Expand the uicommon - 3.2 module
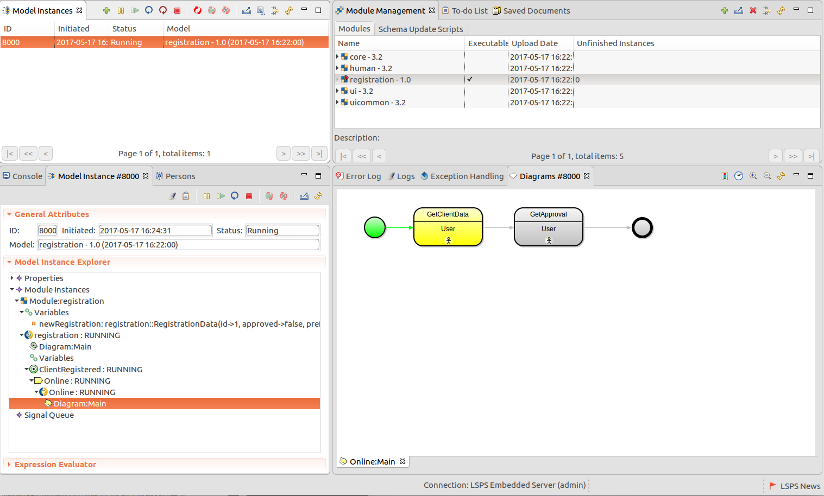This screenshot has height=496, width=824. (x=337, y=102)
